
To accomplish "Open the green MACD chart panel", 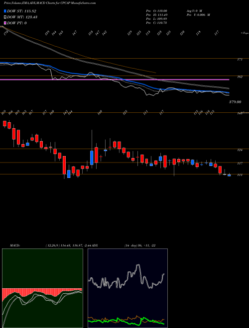I will pyautogui.click(x=42, y=288).
